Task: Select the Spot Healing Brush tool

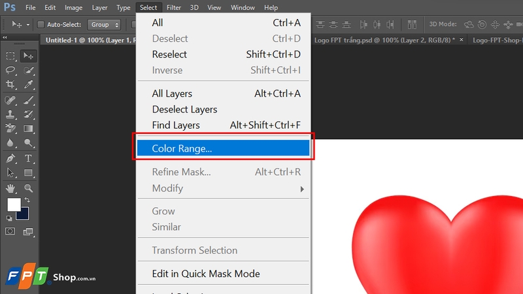Action: coord(10,100)
